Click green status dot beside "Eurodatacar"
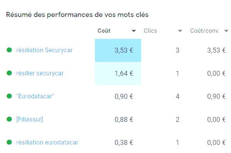231x153 pixels. (9, 96)
